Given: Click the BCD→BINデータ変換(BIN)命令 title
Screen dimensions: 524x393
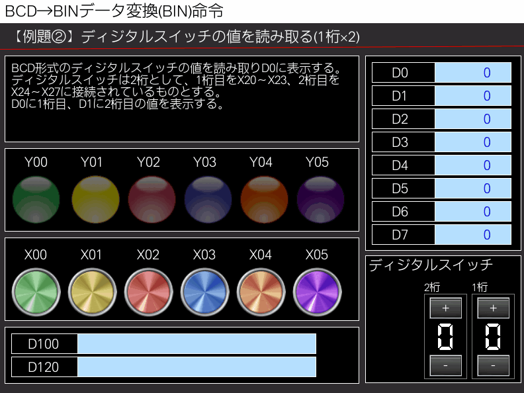Looking at the screenshot, I should 114,11.
